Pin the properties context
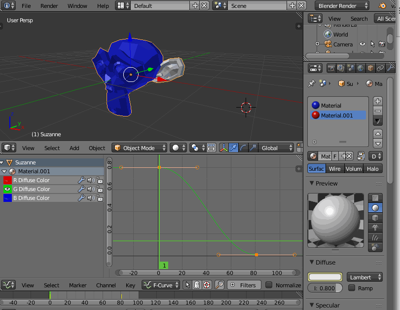 tap(312, 83)
